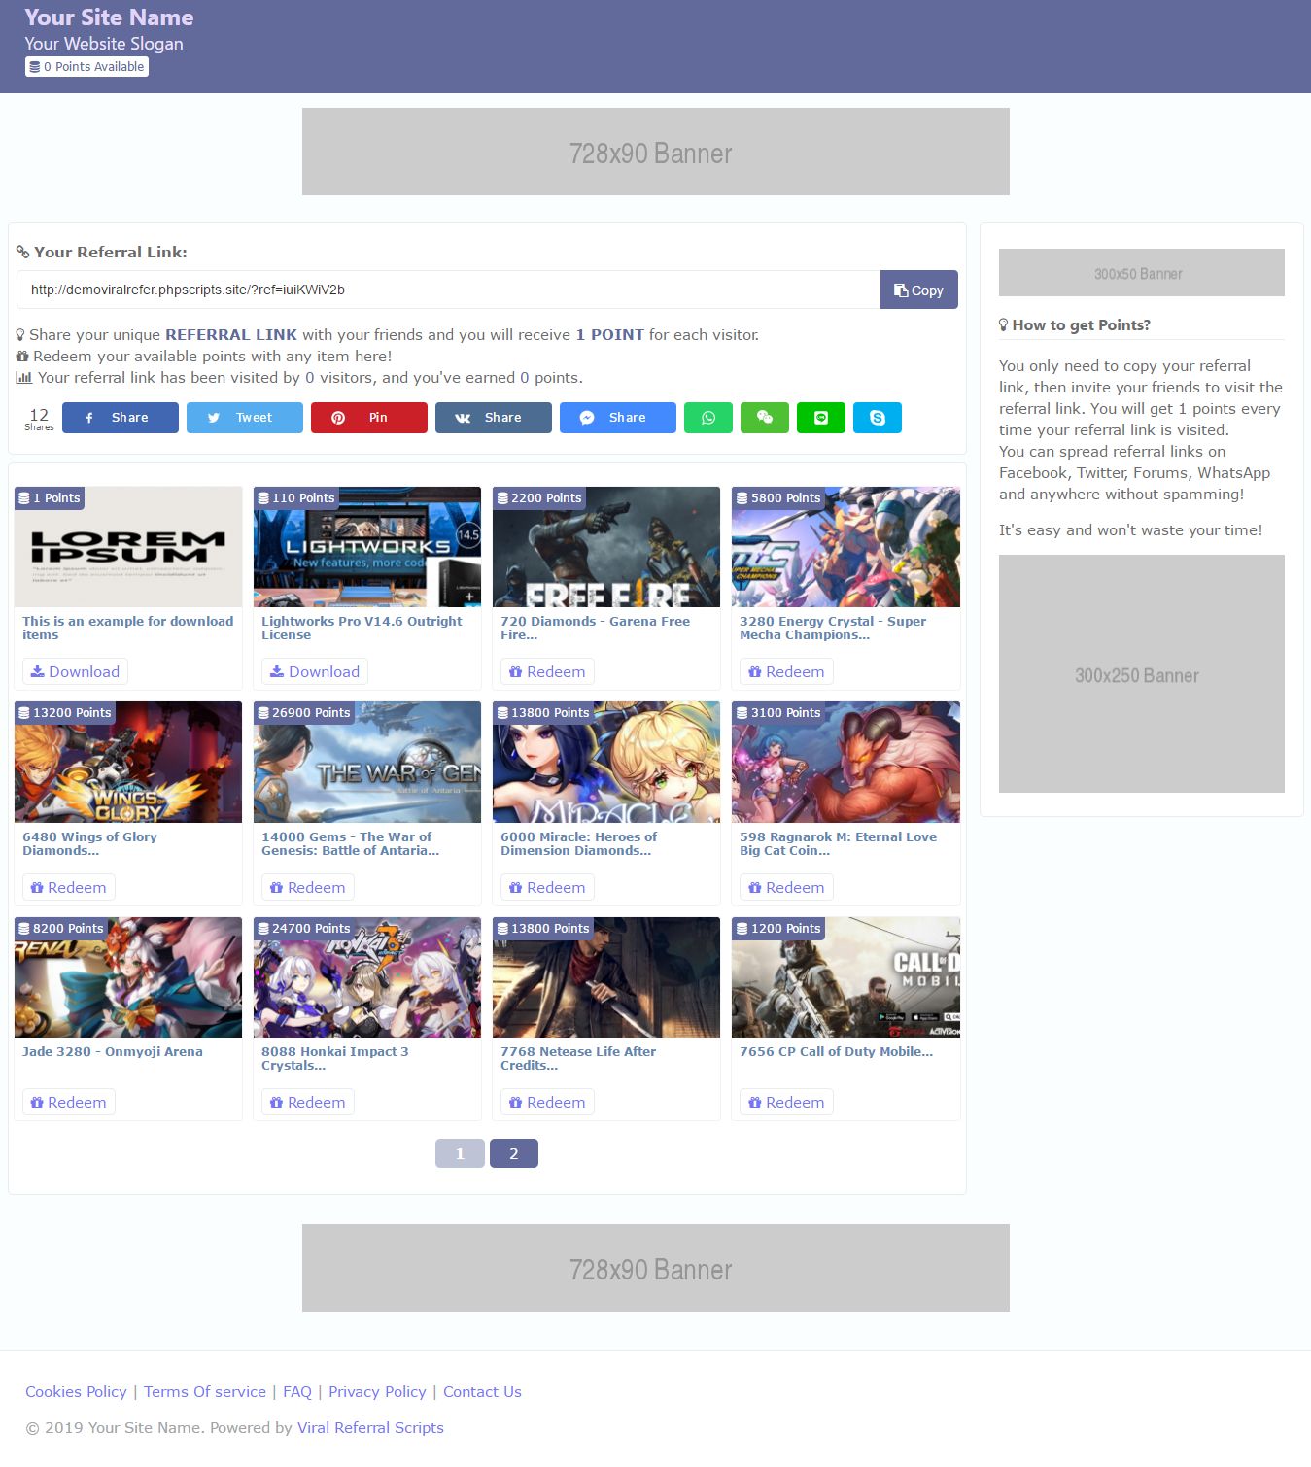Share the referral link on Line

[821, 418]
